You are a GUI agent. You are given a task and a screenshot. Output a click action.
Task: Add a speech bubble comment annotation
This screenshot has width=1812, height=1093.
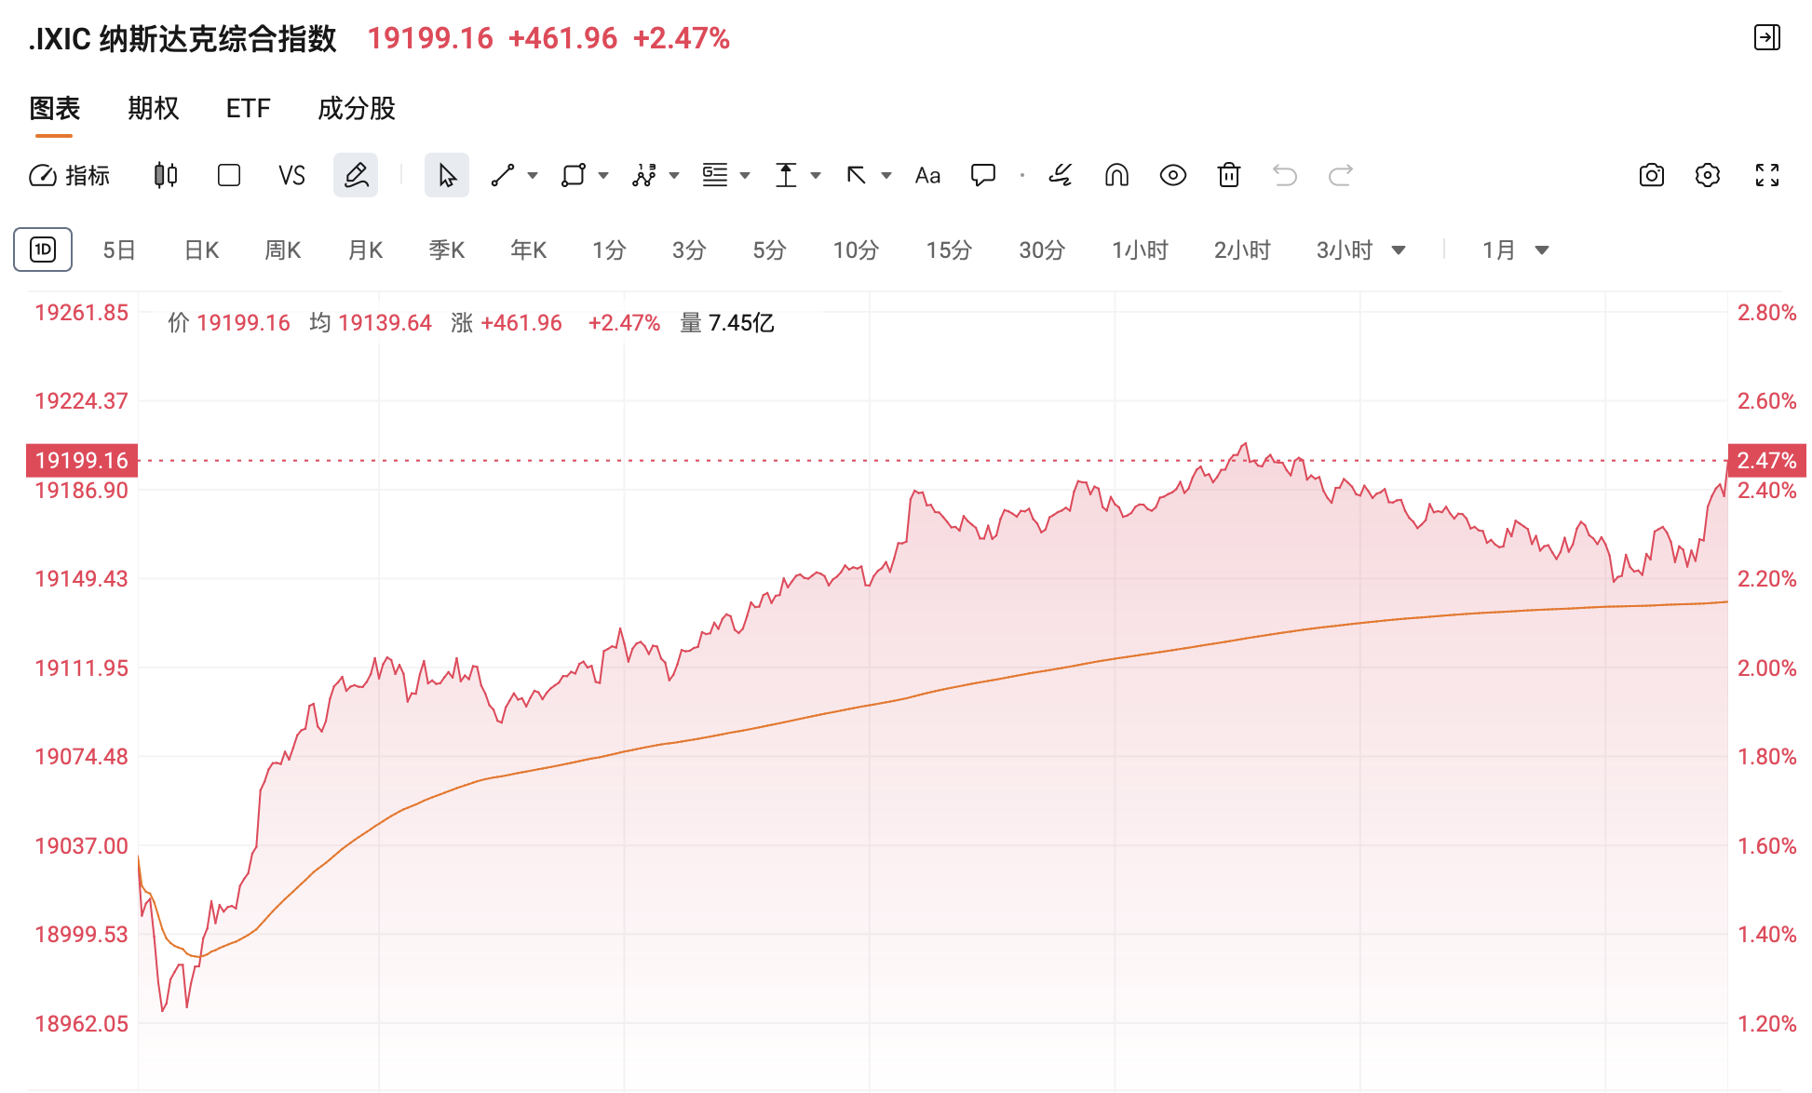[983, 175]
